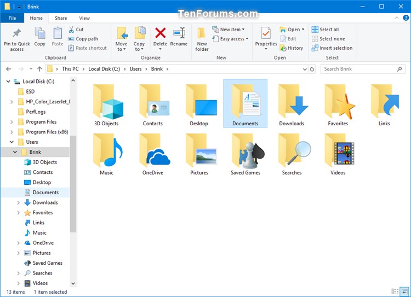
Task: Open Properties from the ribbon
Action: 266,36
